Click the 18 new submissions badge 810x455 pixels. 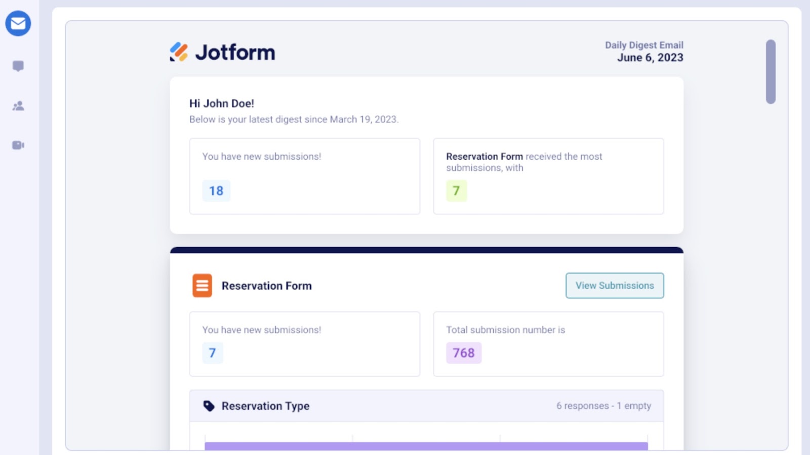(x=216, y=191)
